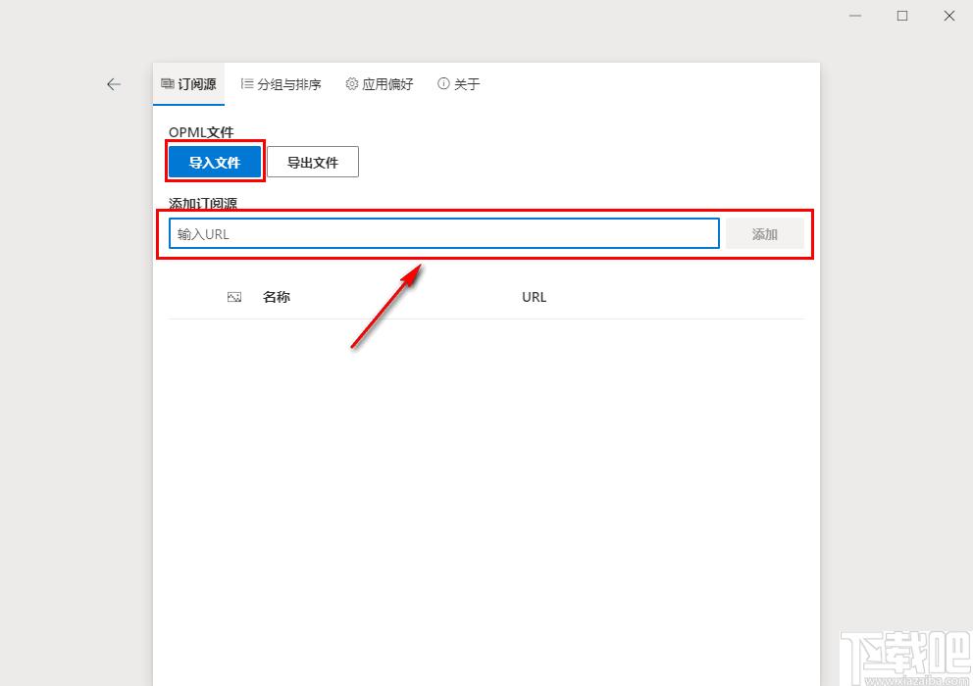The image size is (973, 686).
Task: Open the 关于 tab
Action: coord(459,83)
